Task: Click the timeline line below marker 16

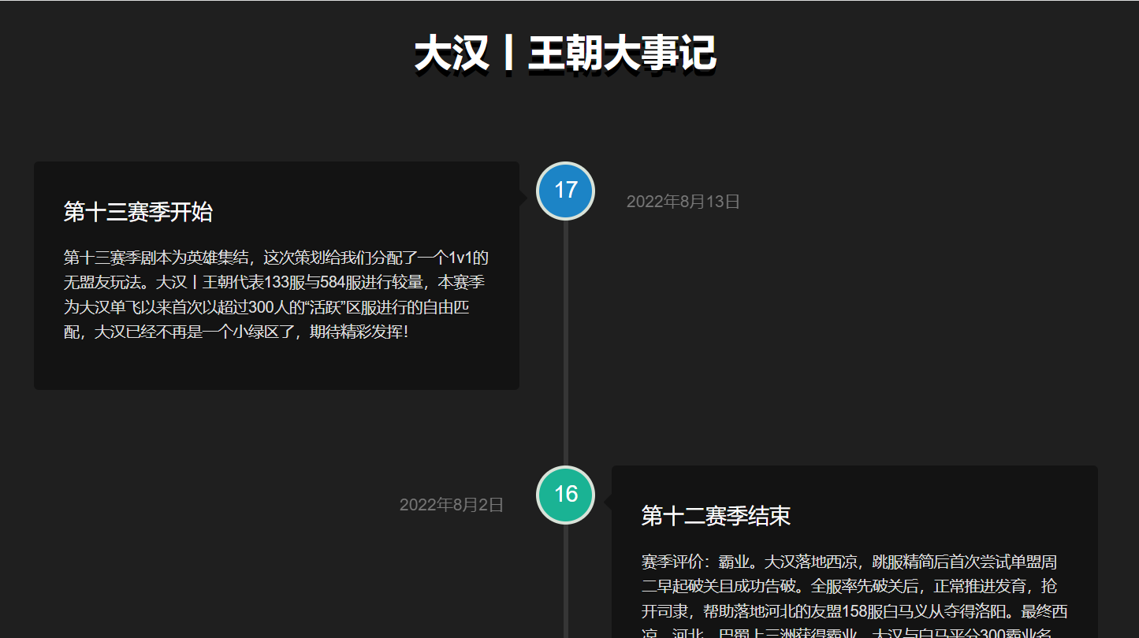Action: point(565,581)
